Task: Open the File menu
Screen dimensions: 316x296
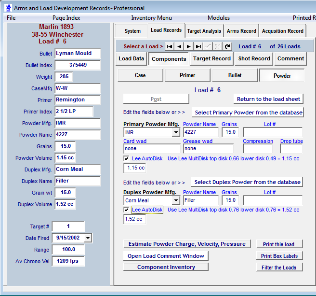Action: click(11, 18)
